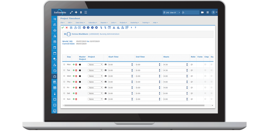Open the Project dropdown for Fri

pos(95,88)
